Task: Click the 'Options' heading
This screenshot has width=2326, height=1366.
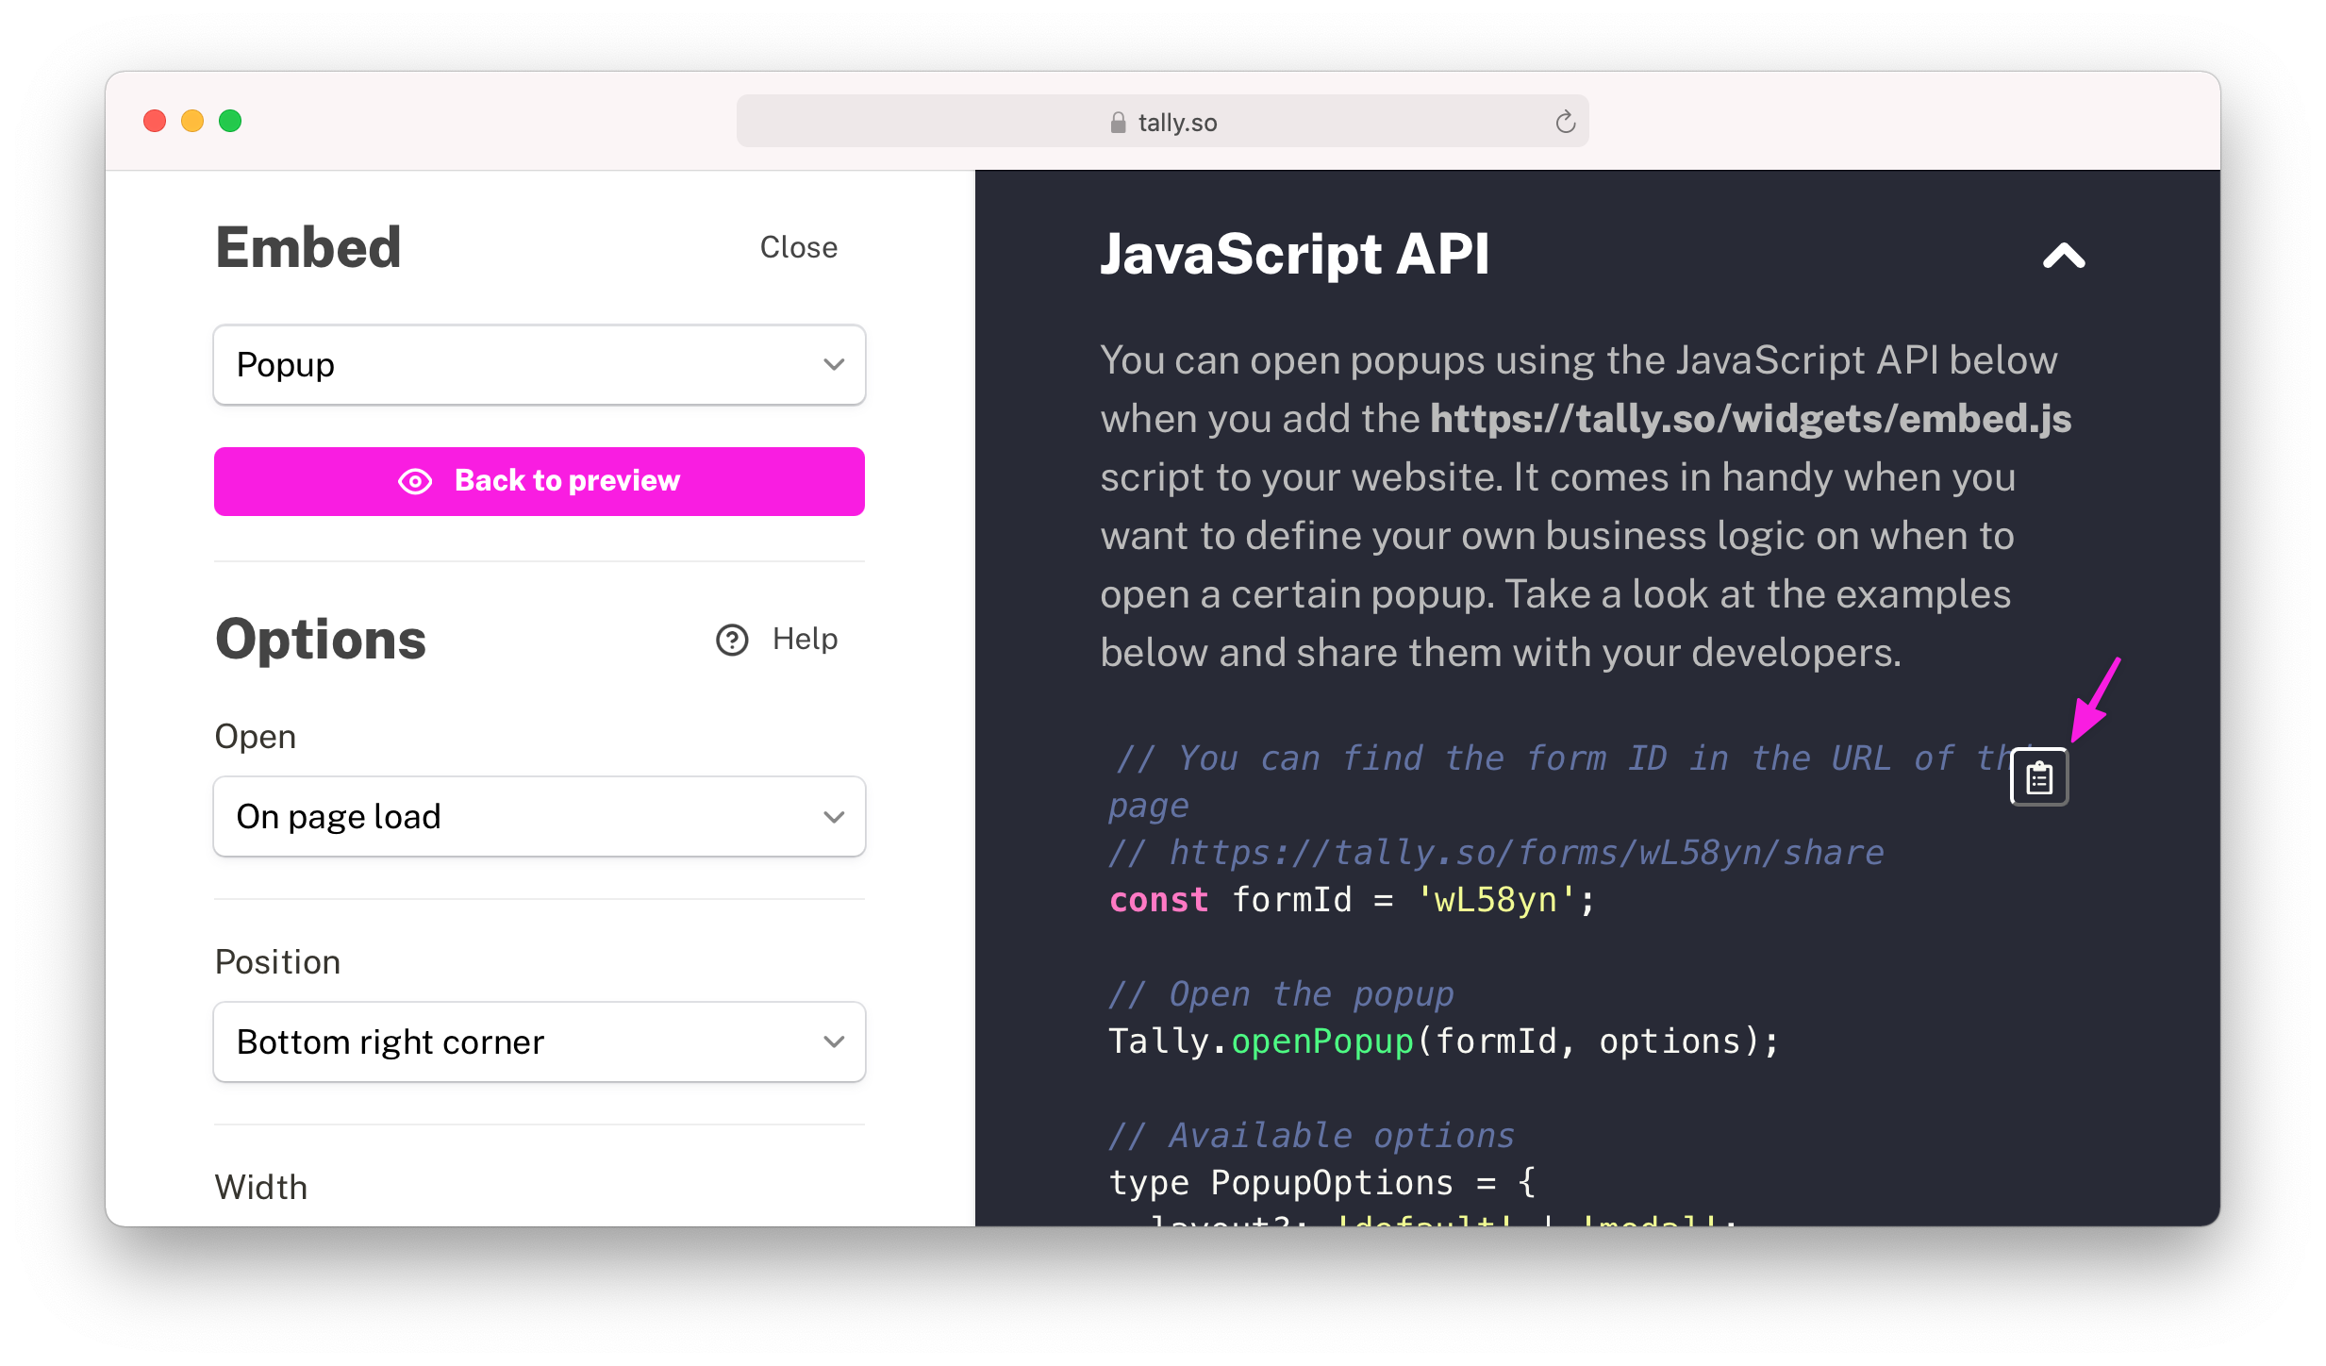Action: pyautogui.click(x=321, y=640)
